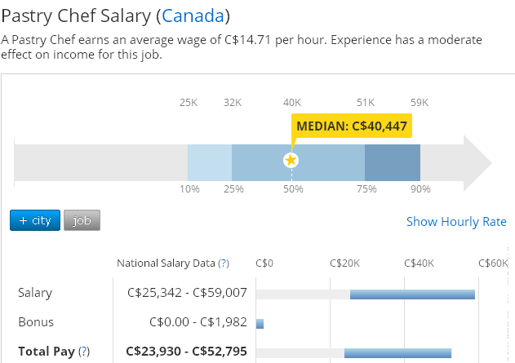Switch view via Show Hourly Rate link
This screenshot has width=515, height=363.
456,222
